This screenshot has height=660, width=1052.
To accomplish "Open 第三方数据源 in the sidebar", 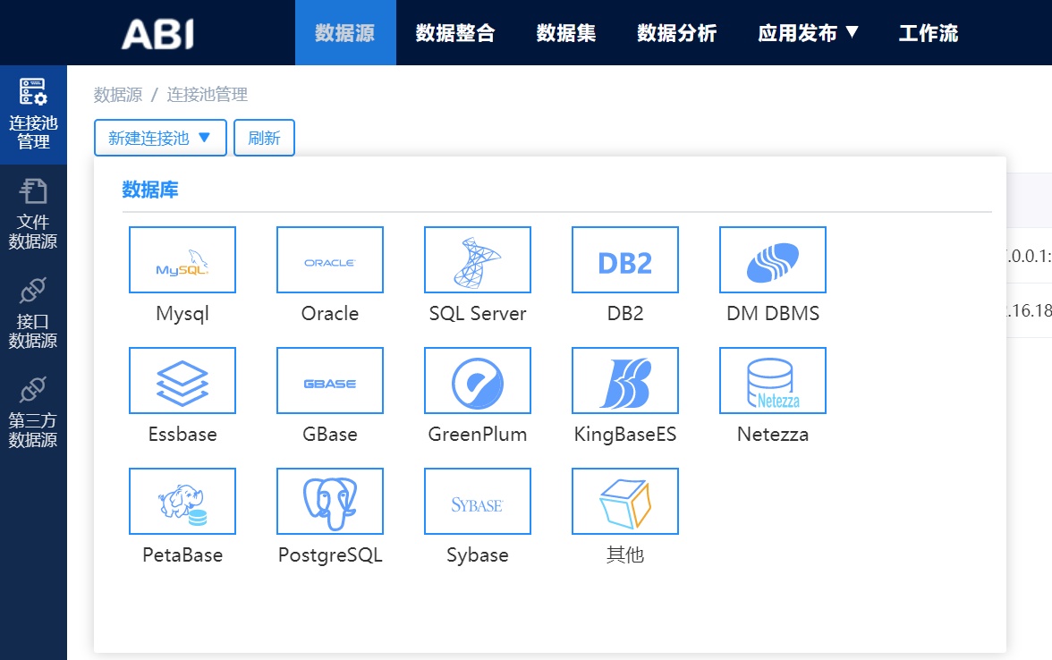I will 34,412.
